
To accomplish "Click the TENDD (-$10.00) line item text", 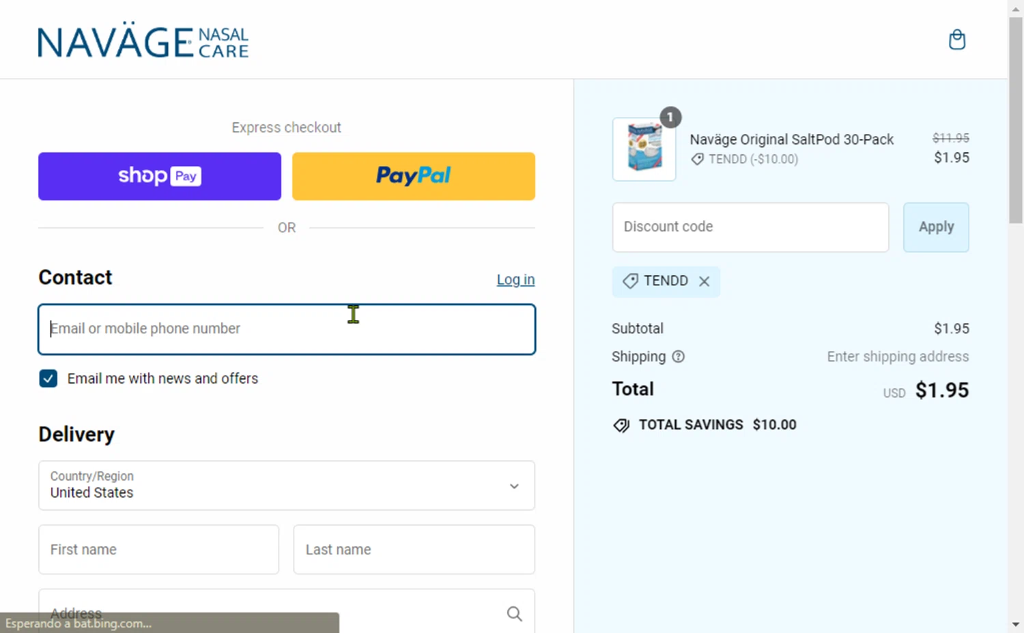I will coord(753,159).
